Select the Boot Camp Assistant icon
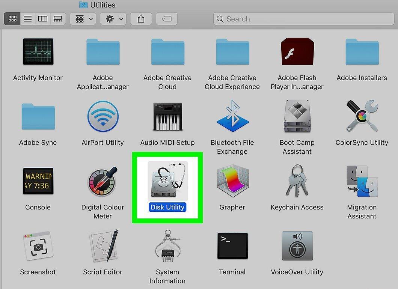Screen dimensions: 398x289 point(297,116)
